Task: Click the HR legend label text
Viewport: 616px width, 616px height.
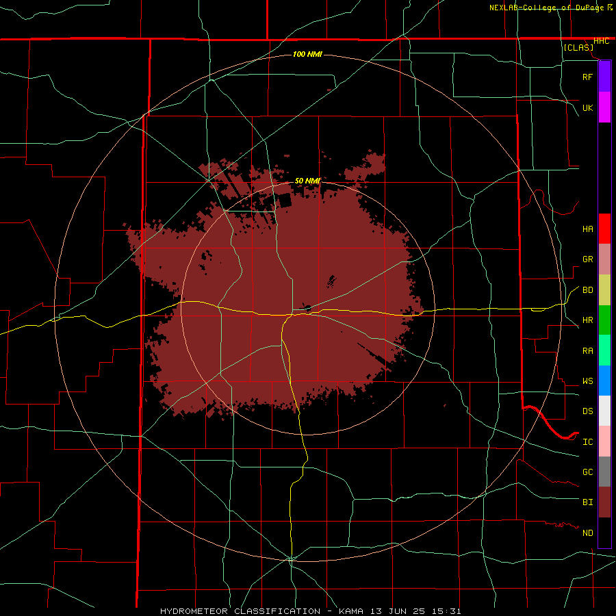Action: [x=587, y=320]
